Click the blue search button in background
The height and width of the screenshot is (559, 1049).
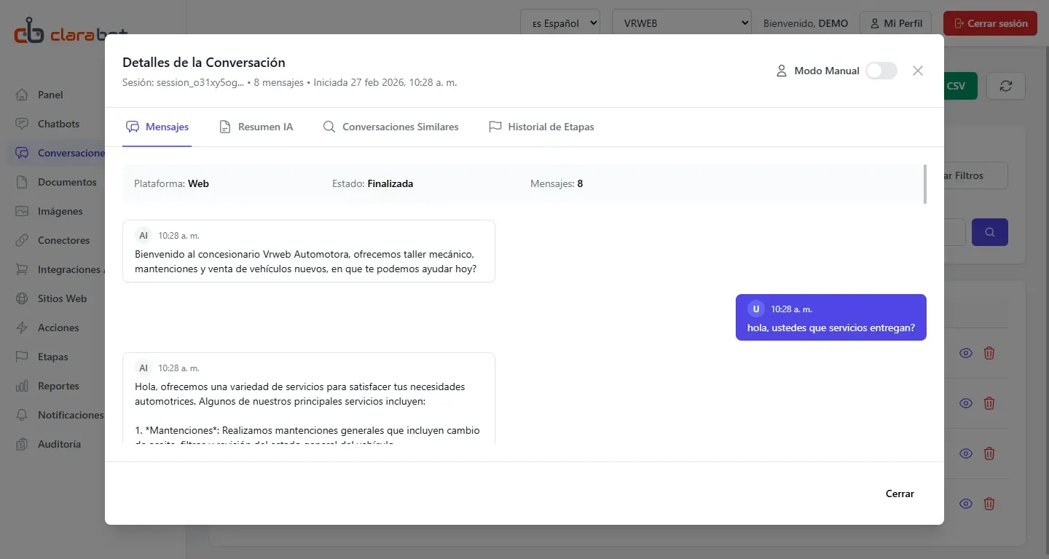[990, 232]
